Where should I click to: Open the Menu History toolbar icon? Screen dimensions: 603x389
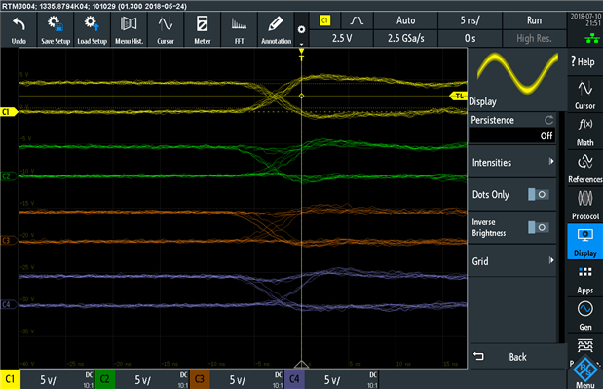click(129, 29)
